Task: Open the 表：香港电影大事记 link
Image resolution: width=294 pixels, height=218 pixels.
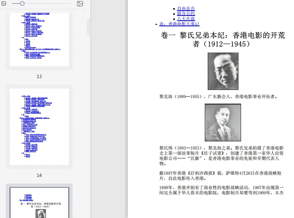Action: (179, 24)
